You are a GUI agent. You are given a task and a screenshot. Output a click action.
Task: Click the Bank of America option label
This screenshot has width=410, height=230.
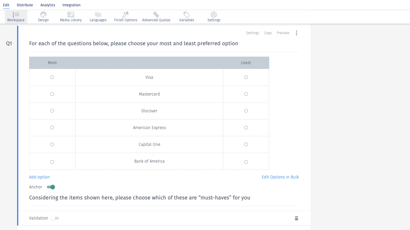pos(149,161)
